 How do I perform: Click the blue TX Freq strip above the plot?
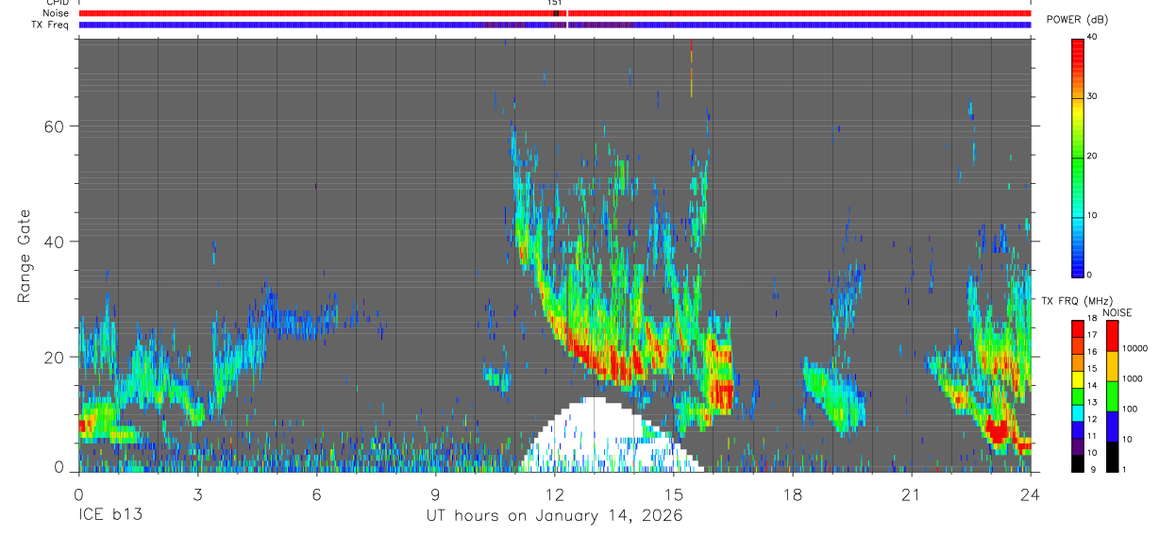pyautogui.click(x=555, y=25)
